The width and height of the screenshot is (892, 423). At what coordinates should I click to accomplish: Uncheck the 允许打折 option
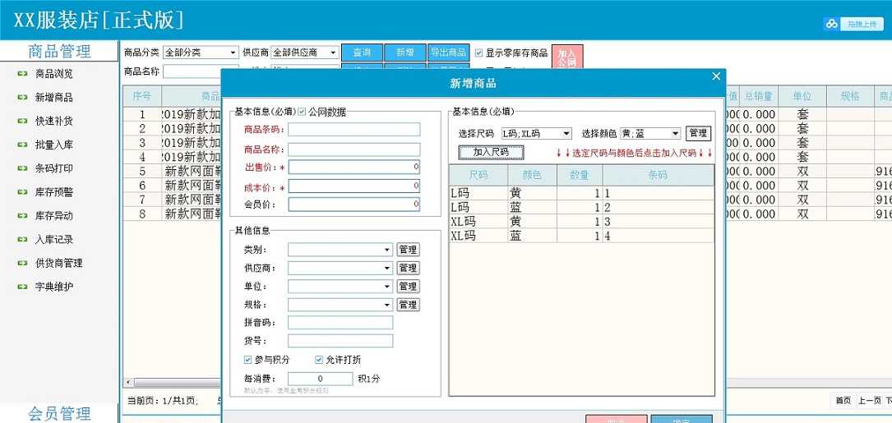pos(319,359)
